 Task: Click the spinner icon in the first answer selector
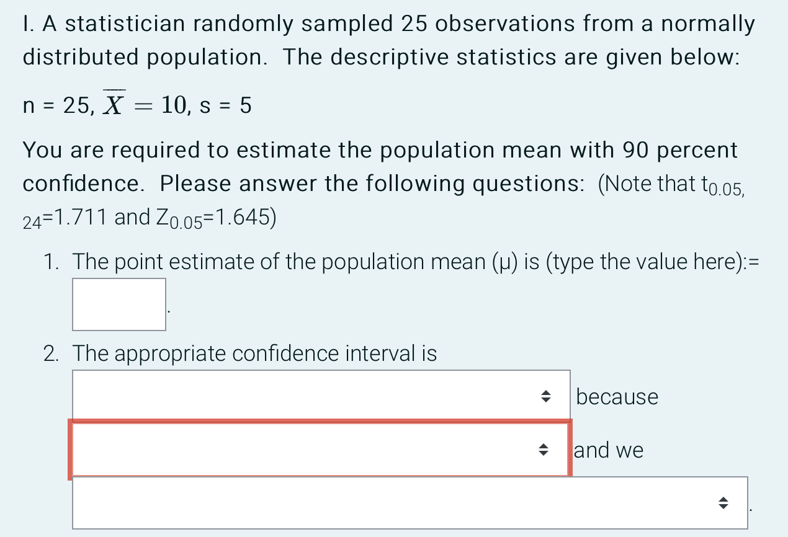point(545,396)
